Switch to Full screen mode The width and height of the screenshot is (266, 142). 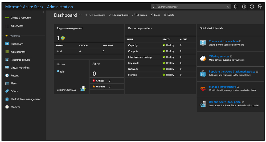coord(140,15)
